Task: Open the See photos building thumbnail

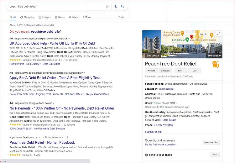Action: click(152, 44)
